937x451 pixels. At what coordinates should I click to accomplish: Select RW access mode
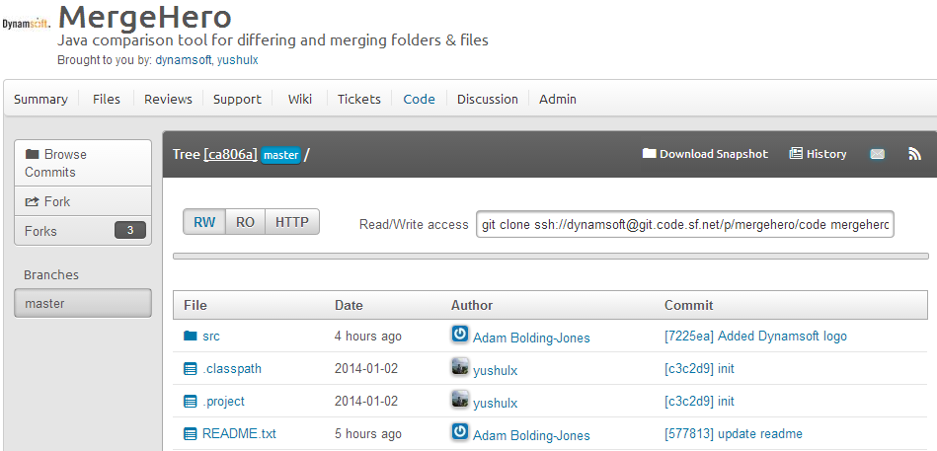coord(204,222)
